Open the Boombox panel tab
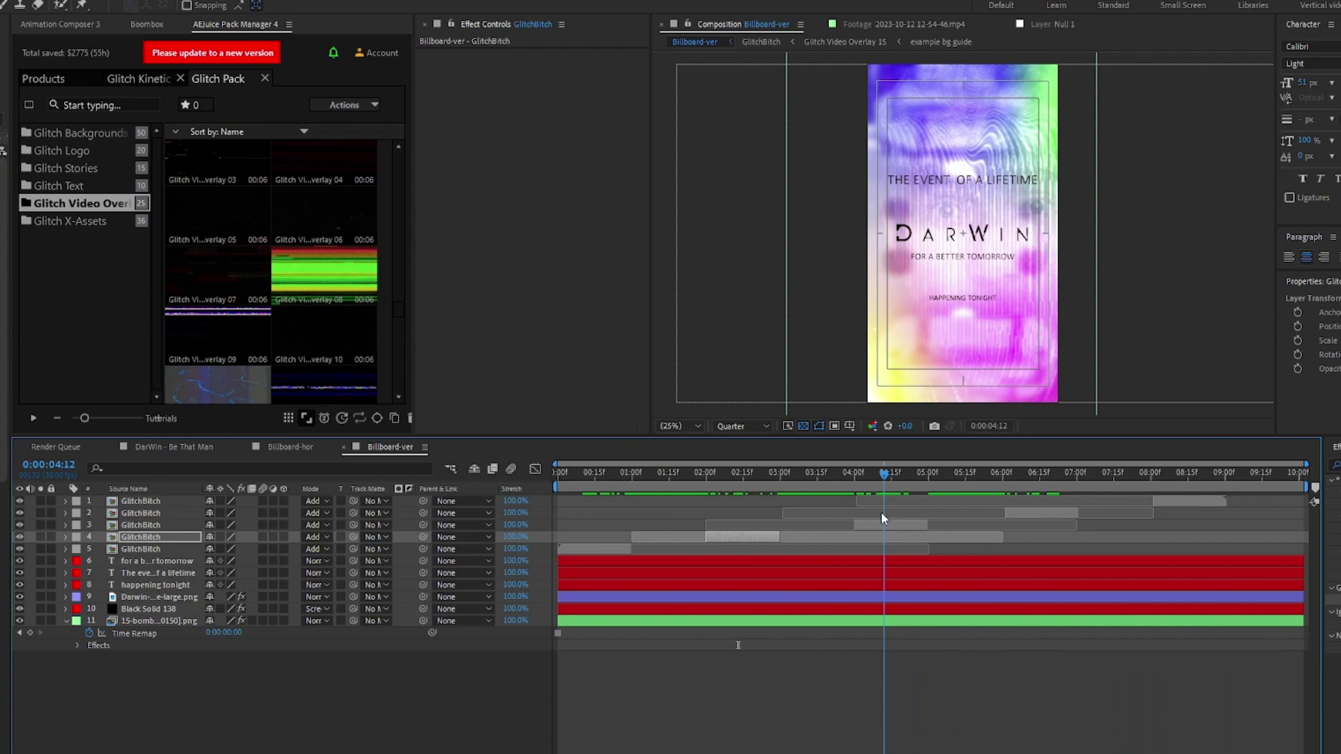The image size is (1341, 754). tap(147, 24)
